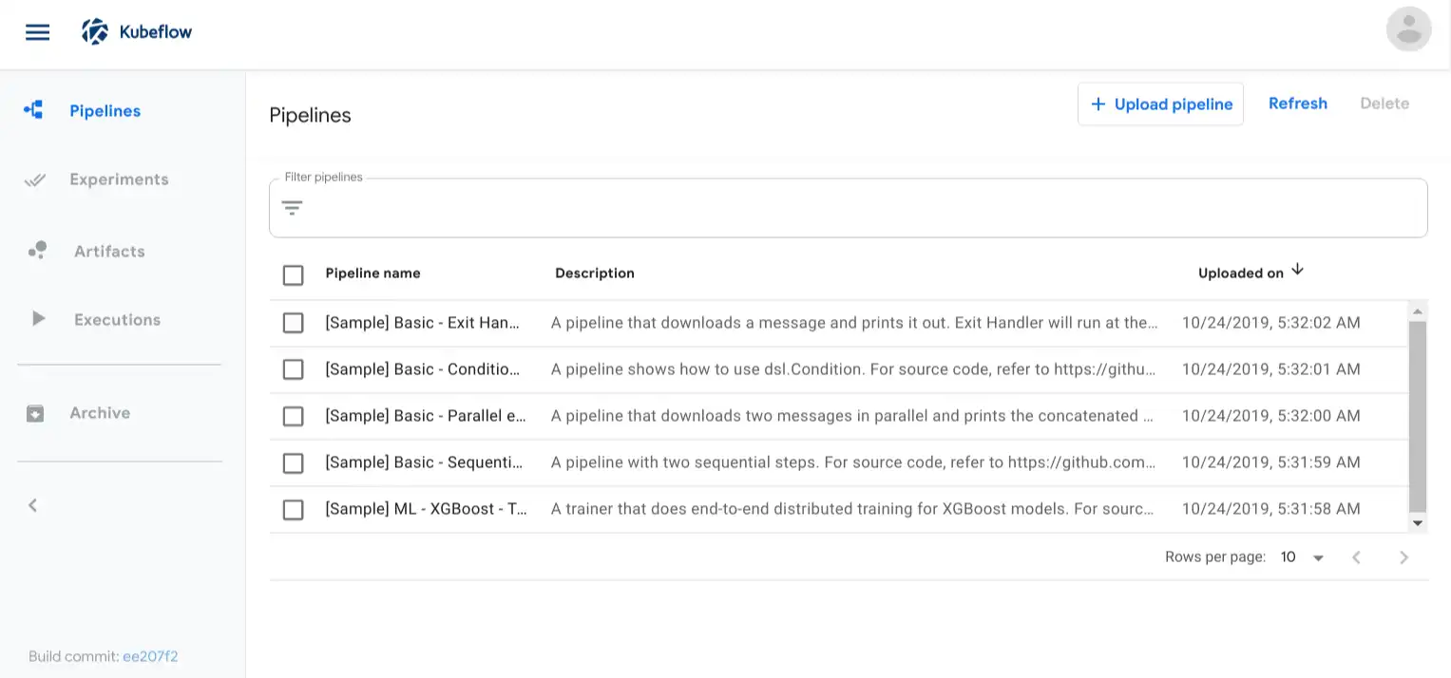The image size is (1451, 678).
Task: Toggle the select-all pipelines checkbox
Action: pos(293,275)
